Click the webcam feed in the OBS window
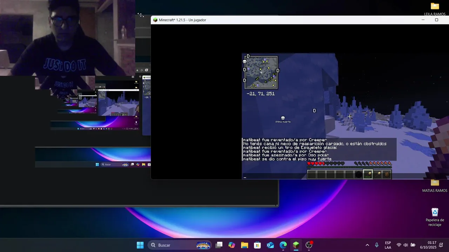 click(x=67, y=38)
